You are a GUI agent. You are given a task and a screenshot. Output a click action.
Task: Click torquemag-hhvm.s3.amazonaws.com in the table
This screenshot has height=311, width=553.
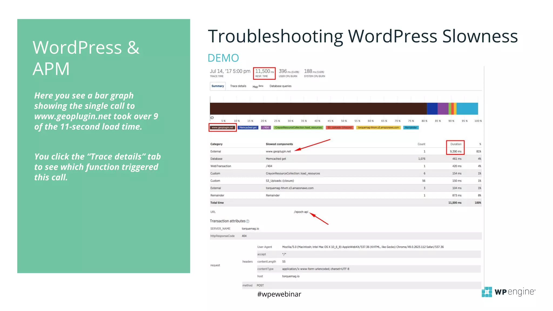[x=289, y=188]
